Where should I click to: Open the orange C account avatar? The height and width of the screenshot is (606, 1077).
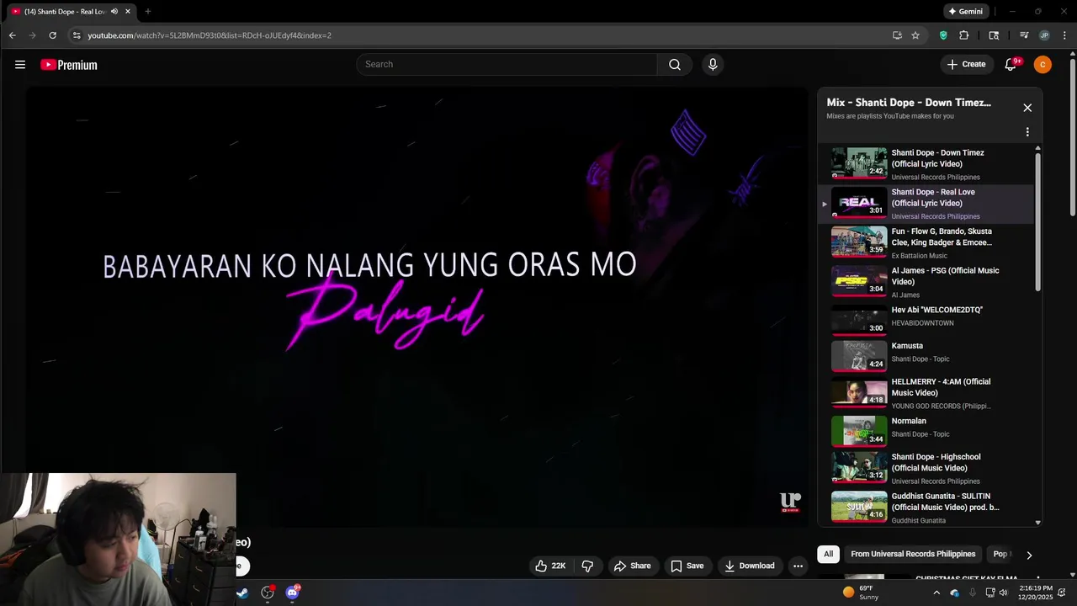1043,65
